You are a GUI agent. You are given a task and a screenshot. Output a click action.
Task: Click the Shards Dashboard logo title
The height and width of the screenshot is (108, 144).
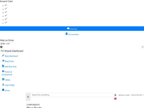[x=12, y=51]
